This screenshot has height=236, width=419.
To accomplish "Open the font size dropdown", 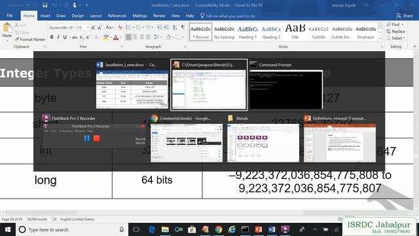I will click(x=88, y=28).
